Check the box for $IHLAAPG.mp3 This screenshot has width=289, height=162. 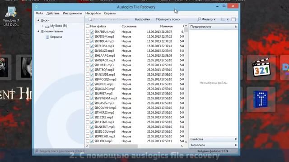[x=88, y=55]
